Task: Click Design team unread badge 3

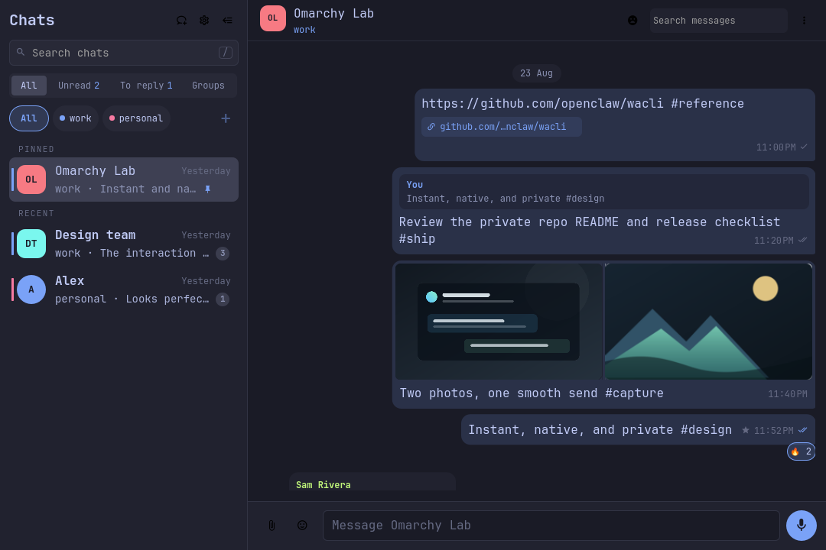Action: click(x=223, y=253)
